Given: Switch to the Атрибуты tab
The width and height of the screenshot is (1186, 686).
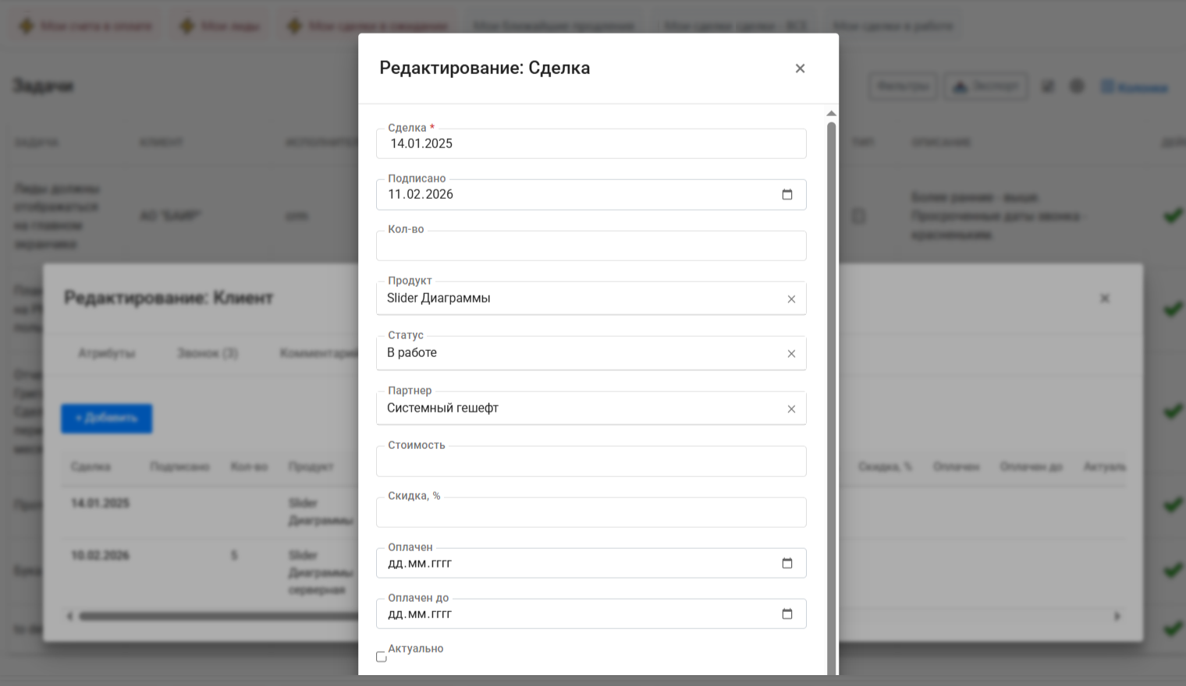Looking at the screenshot, I should pyautogui.click(x=107, y=353).
